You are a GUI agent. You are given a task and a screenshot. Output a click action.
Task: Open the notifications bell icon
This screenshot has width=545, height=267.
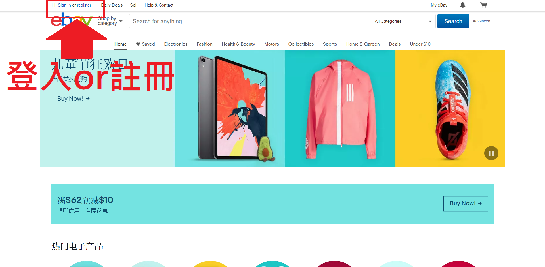462,5
